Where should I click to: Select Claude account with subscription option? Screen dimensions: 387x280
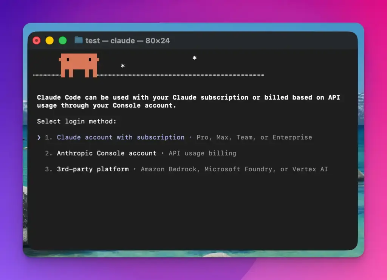click(121, 137)
